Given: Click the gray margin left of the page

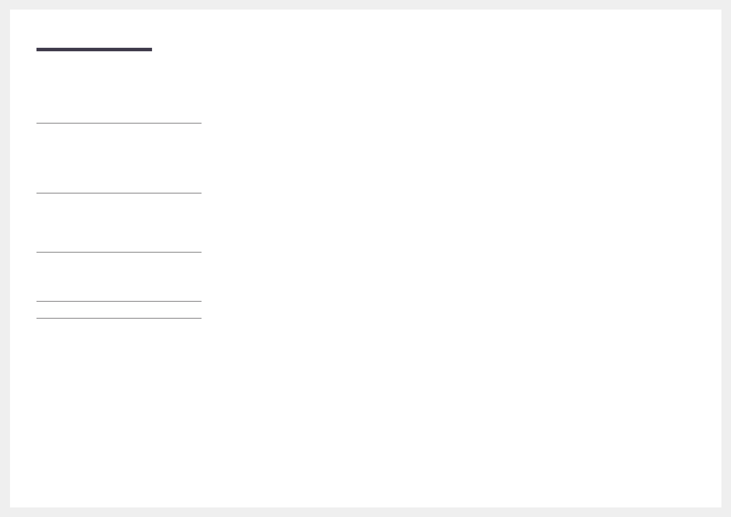Looking at the screenshot, I should pyautogui.click(x=5, y=258).
